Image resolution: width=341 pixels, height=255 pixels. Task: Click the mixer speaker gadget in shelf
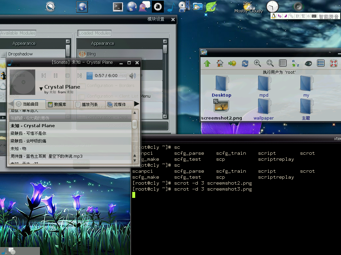tap(298, 7)
